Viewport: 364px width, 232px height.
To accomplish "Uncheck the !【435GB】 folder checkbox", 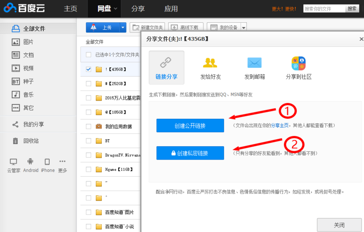I will [x=88, y=69].
